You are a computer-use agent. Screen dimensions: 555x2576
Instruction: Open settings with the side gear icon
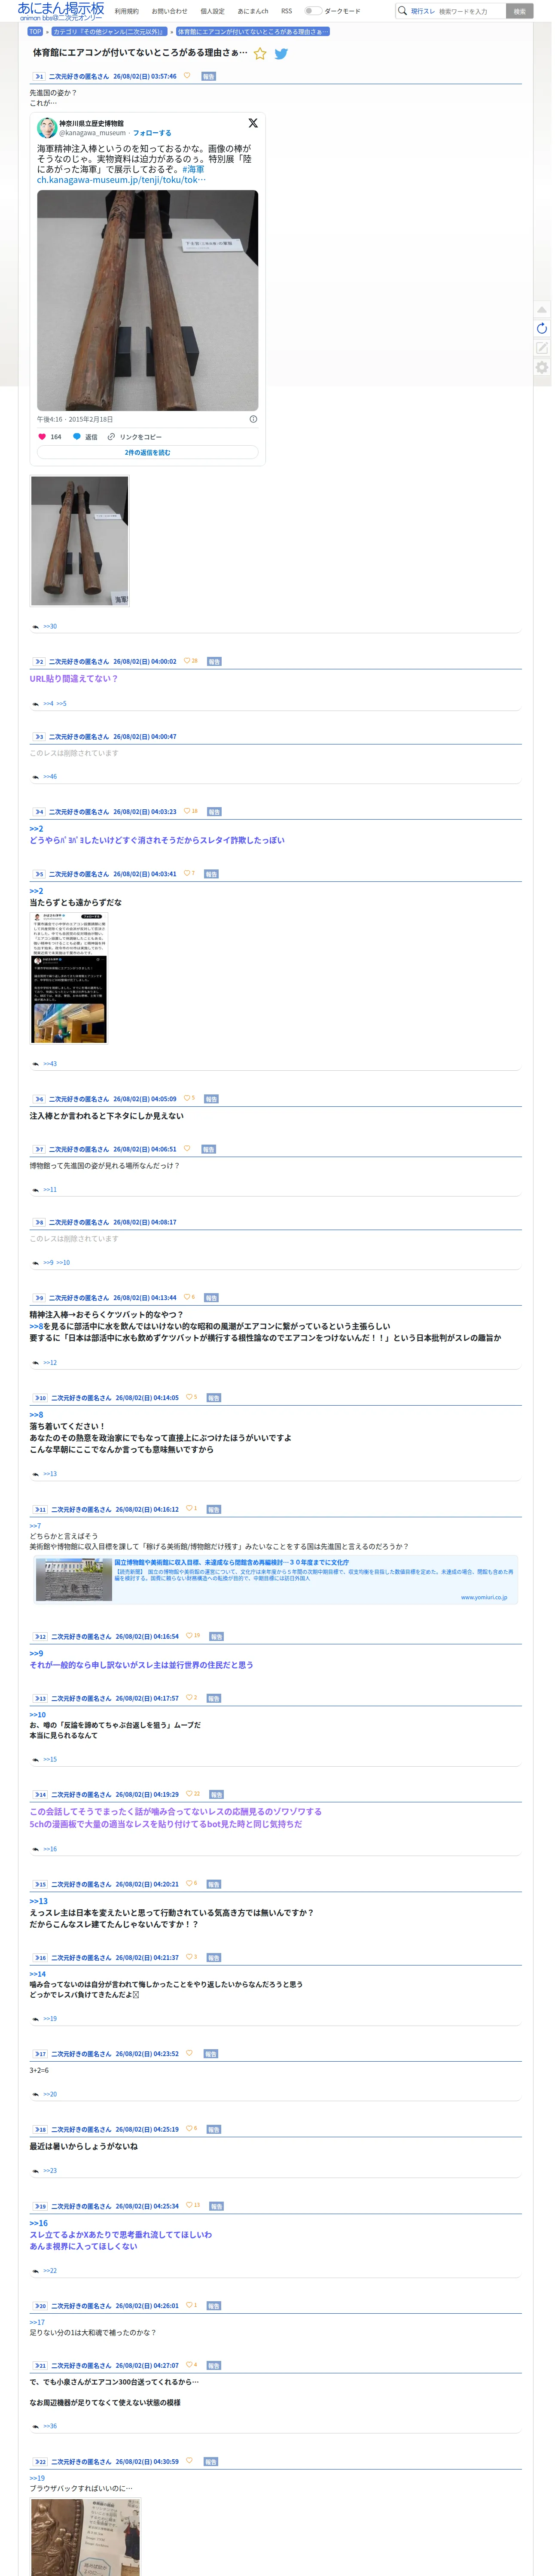[x=542, y=368]
